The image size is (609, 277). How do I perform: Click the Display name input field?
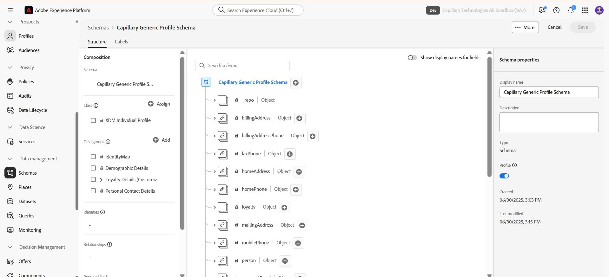(x=549, y=92)
